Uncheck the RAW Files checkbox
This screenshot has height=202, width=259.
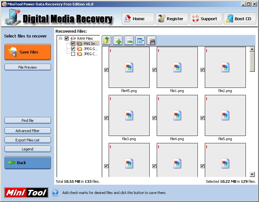click(x=67, y=38)
